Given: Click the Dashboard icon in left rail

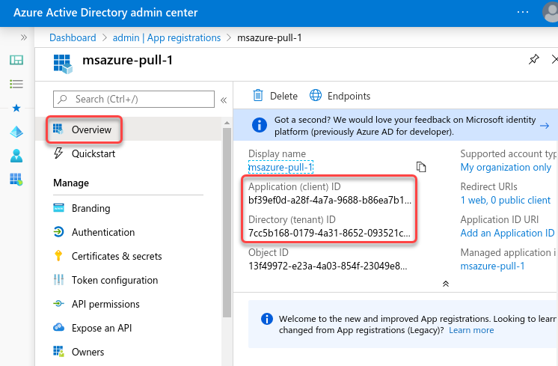Looking at the screenshot, I should pyautogui.click(x=16, y=61).
